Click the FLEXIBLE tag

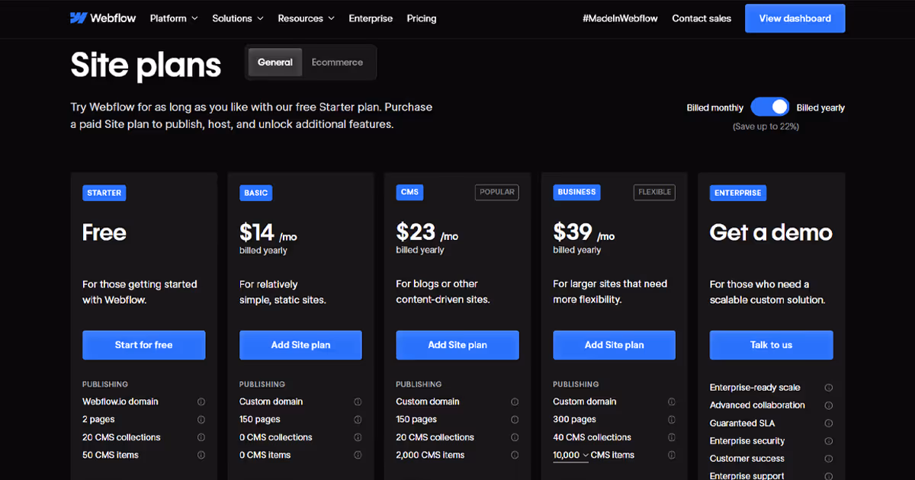(x=654, y=192)
